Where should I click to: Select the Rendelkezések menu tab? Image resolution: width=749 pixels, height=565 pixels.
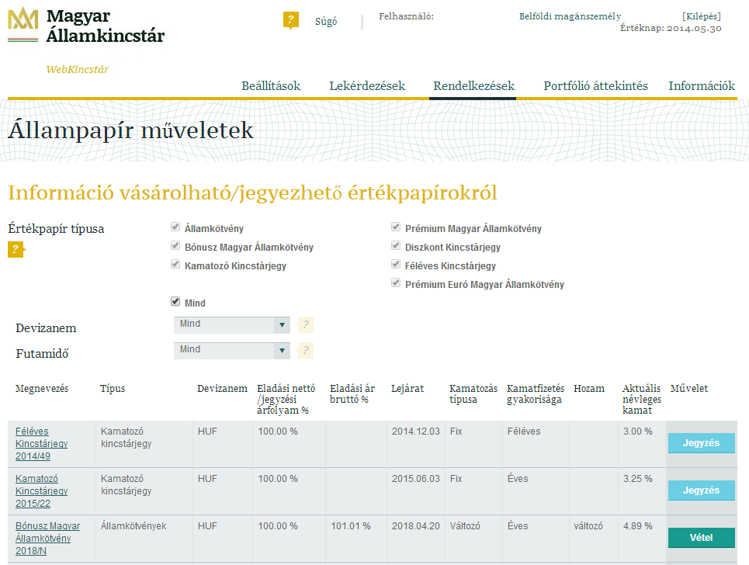[473, 86]
